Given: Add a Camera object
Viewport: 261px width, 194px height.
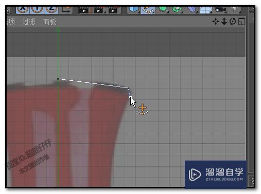Looking at the screenshot, I should 220,10.
